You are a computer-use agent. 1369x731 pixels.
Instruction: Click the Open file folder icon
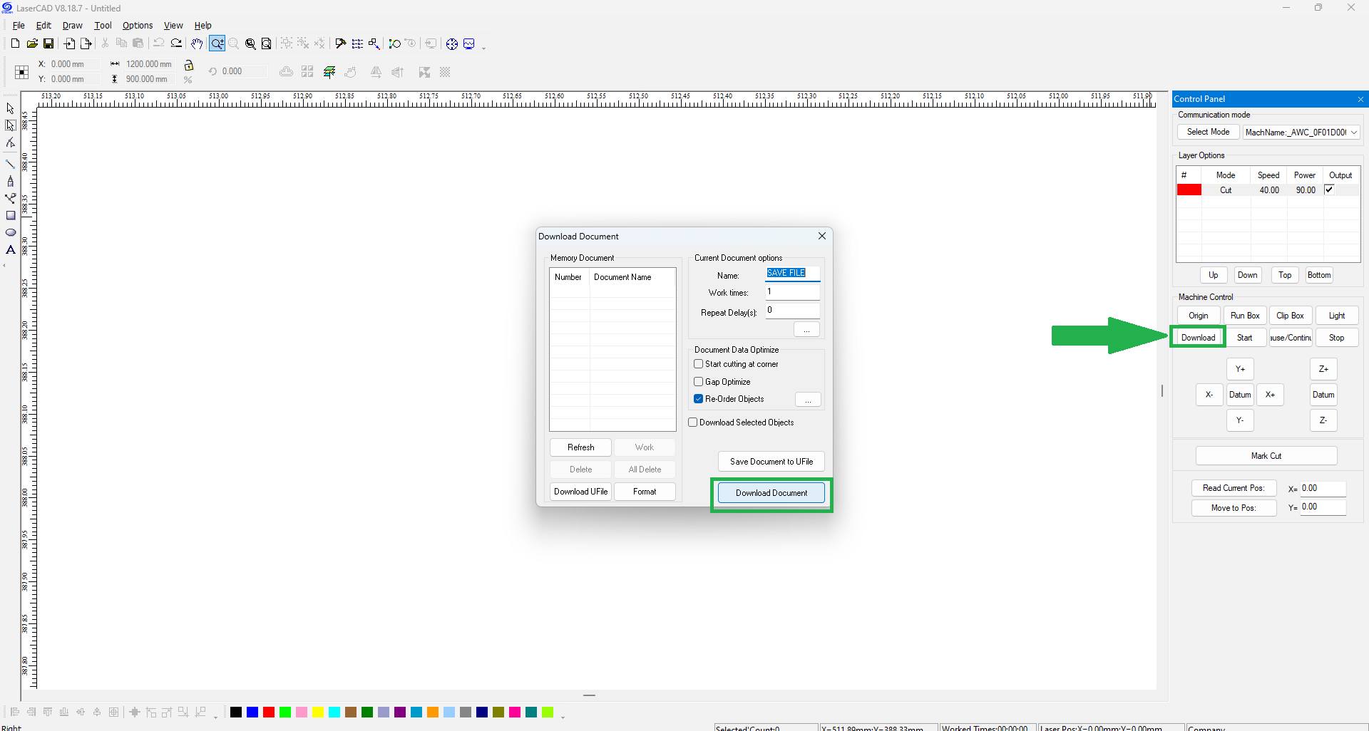(32, 44)
